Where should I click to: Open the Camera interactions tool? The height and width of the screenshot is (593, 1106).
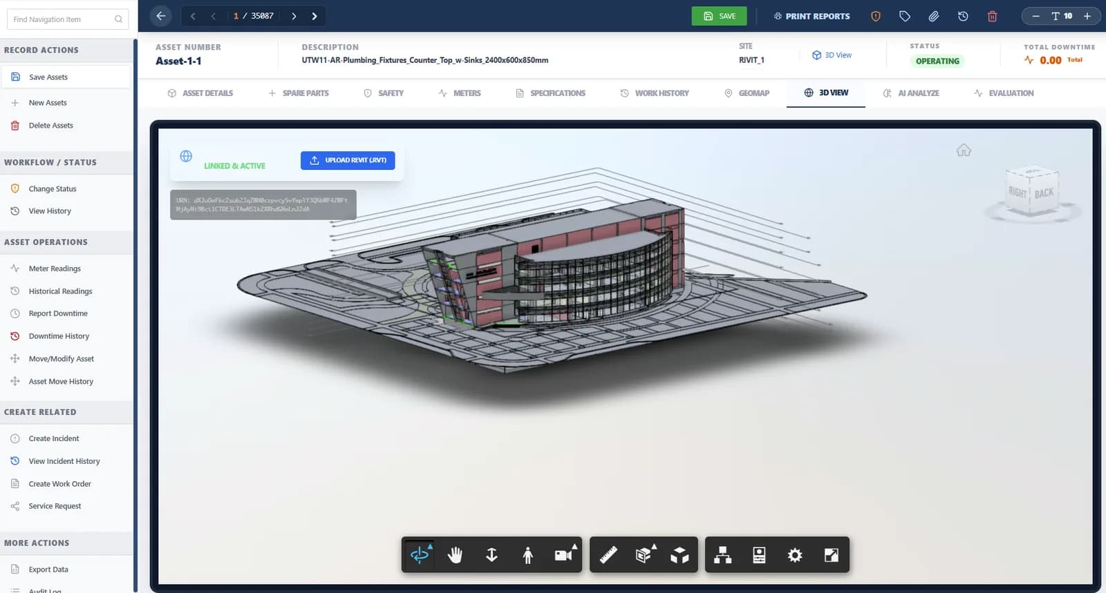click(564, 555)
